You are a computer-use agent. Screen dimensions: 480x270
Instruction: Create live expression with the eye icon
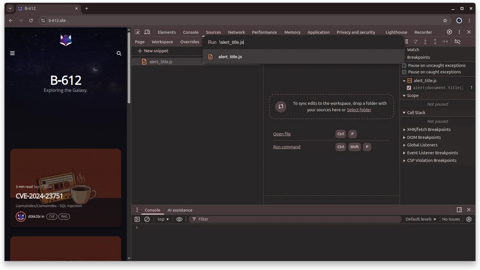179,219
